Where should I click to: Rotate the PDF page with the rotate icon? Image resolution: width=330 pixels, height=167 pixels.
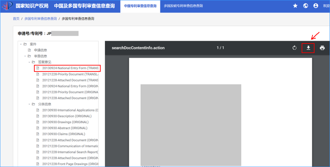[295, 48]
